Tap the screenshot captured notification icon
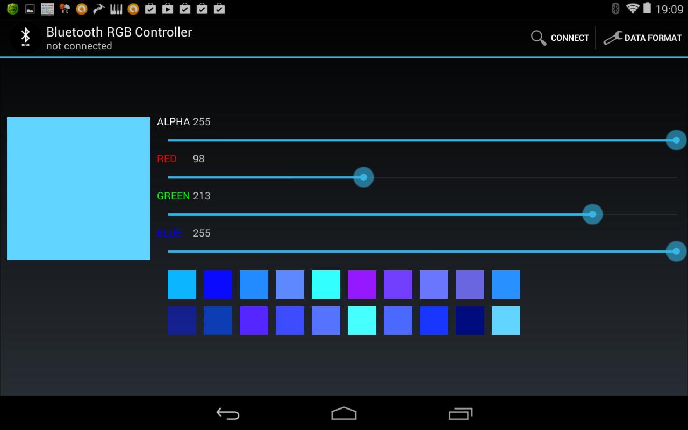The height and width of the screenshot is (430, 688). pos(29,8)
